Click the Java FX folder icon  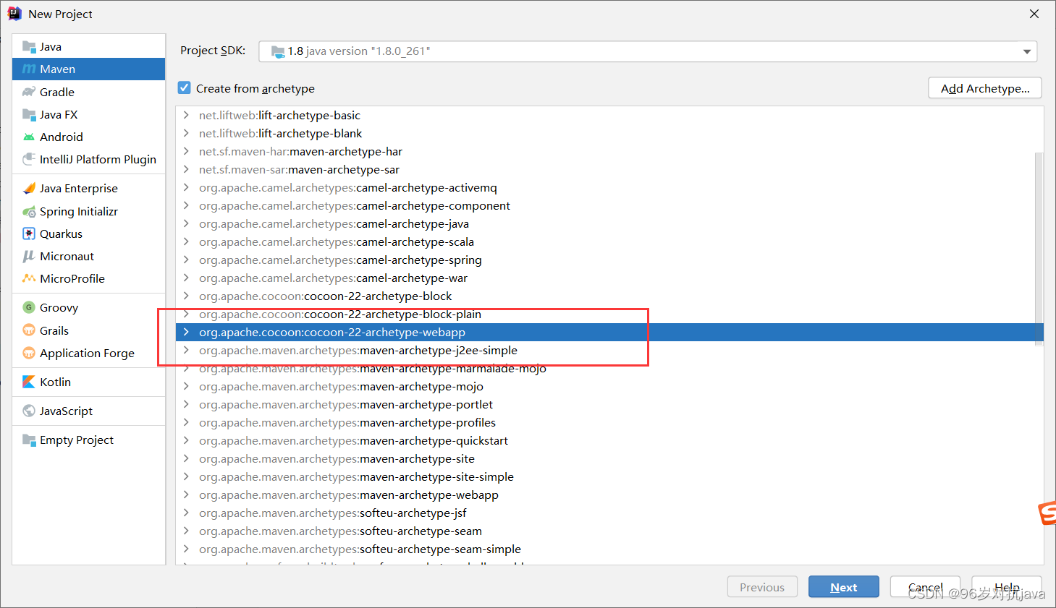click(29, 114)
